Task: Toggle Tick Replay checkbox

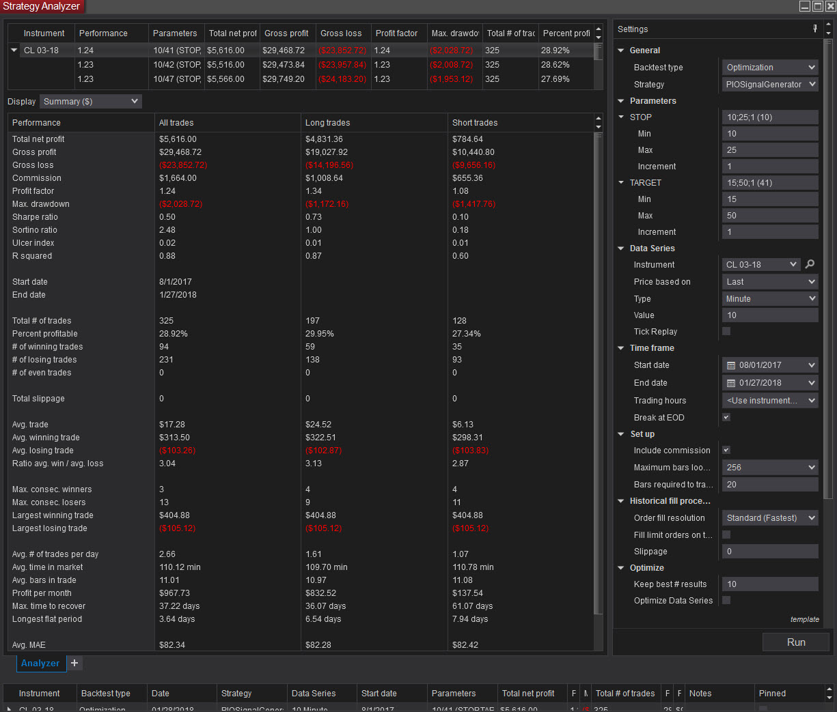Action: tap(726, 331)
